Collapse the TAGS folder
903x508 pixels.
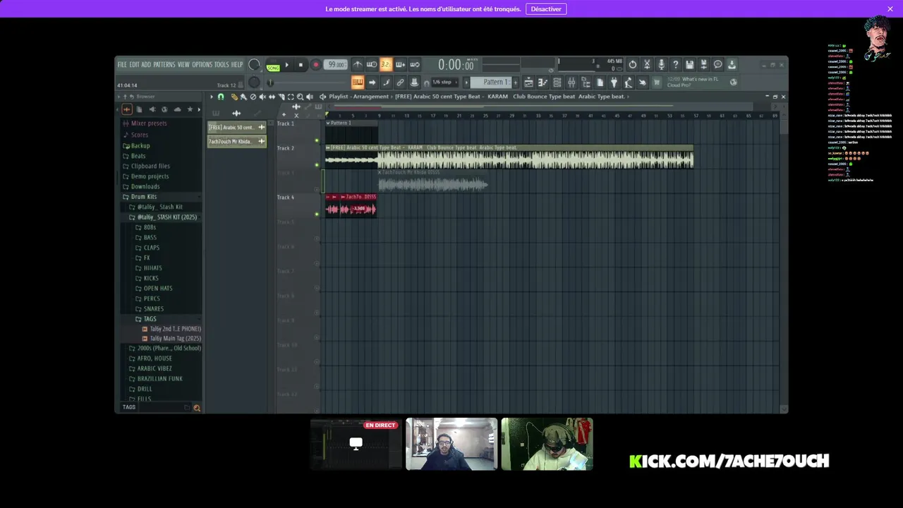tap(150, 319)
